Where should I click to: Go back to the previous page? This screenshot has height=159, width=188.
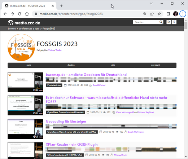5,14
